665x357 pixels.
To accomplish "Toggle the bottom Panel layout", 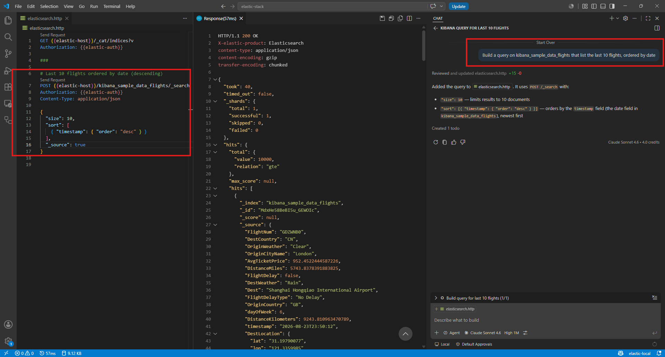I will click(x=603, y=6).
